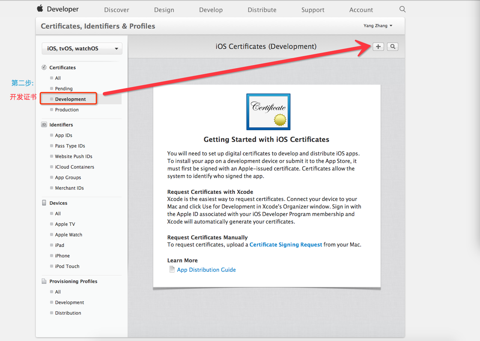This screenshot has height=341, width=480.
Task: Open the Account menu
Action: [361, 10]
